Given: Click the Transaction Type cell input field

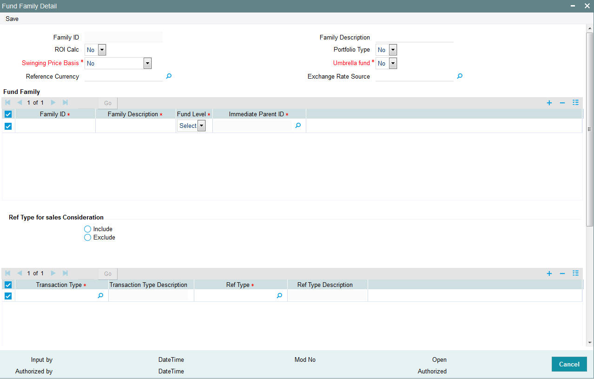Looking at the screenshot, I should click(56, 295).
